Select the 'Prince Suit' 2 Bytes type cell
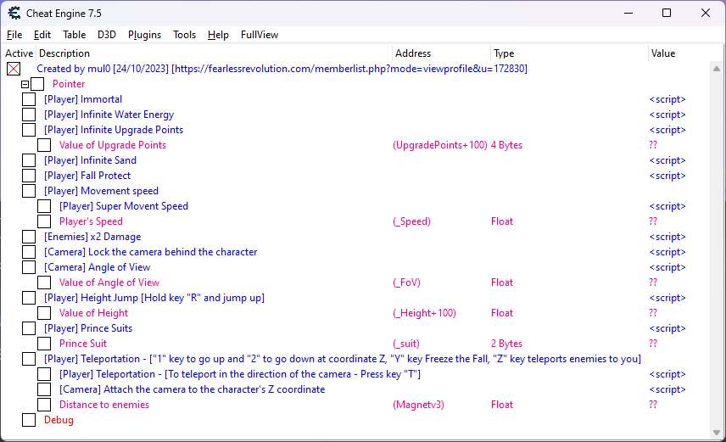 point(506,344)
